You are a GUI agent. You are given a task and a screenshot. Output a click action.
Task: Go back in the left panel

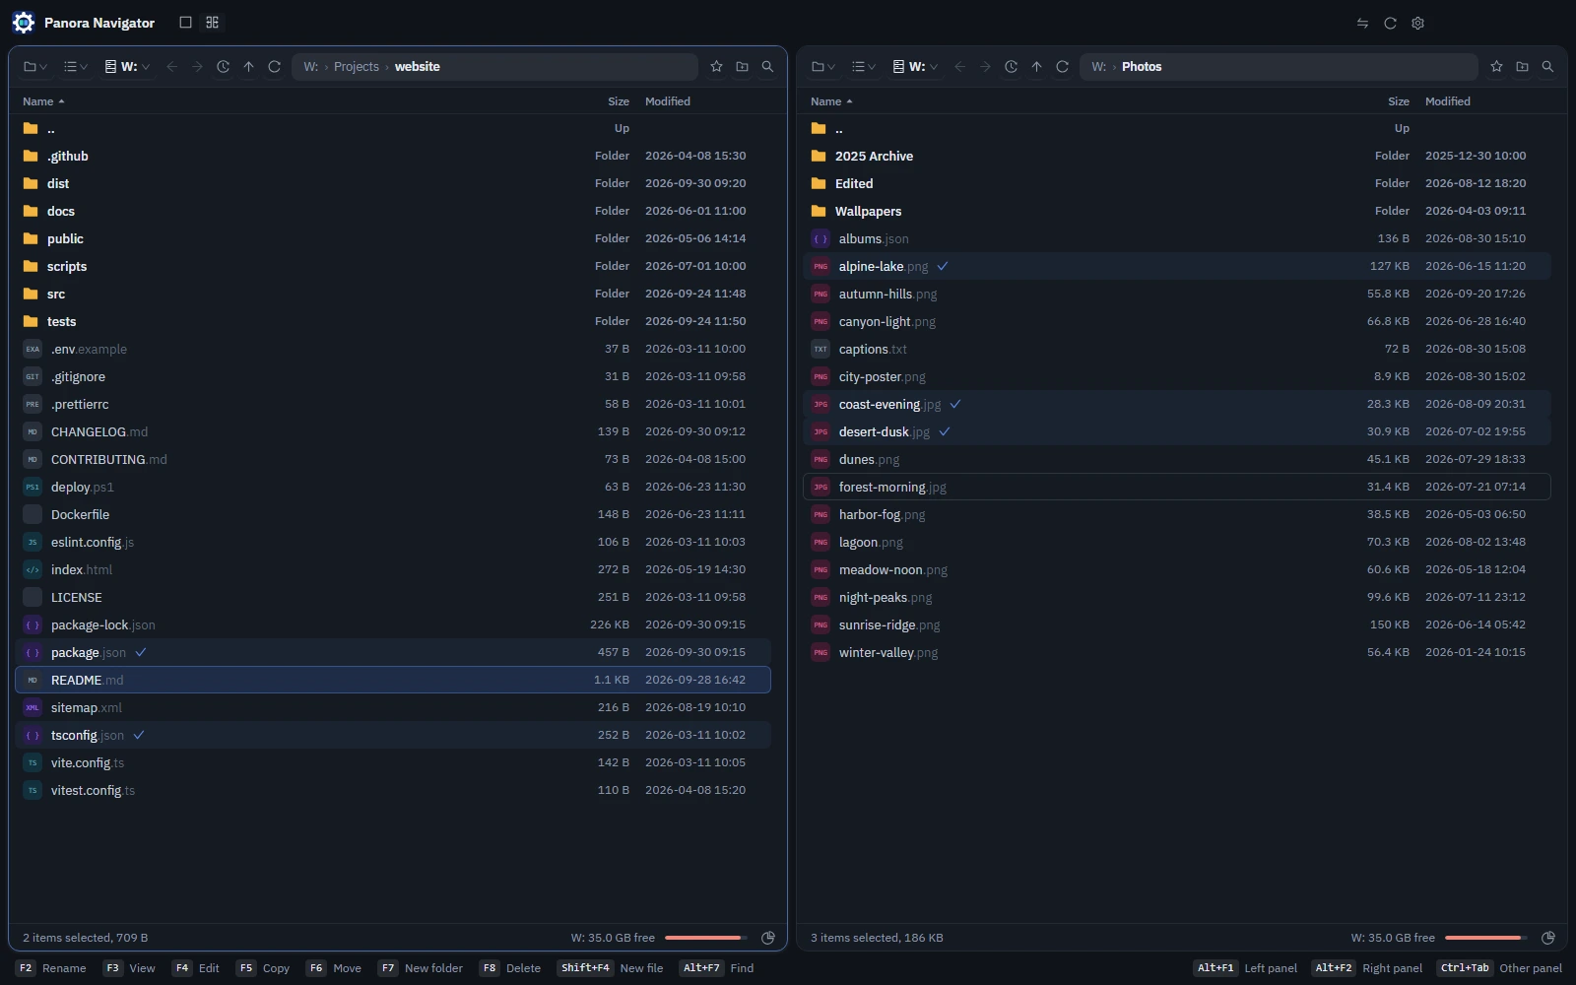click(171, 67)
